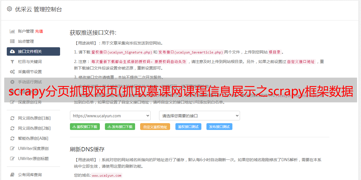Click the refresh icon for 同义词伪原创[2版]
The width and height of the screenshot is (361, 180).
point(12,128)
